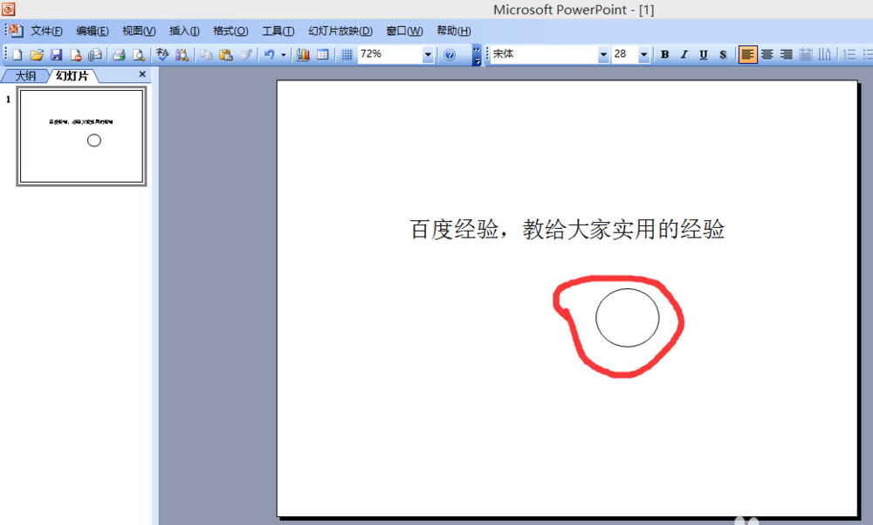Save the presentation with the floppy disk icon
Screen dimensions: 873x525
click(56, 55)
